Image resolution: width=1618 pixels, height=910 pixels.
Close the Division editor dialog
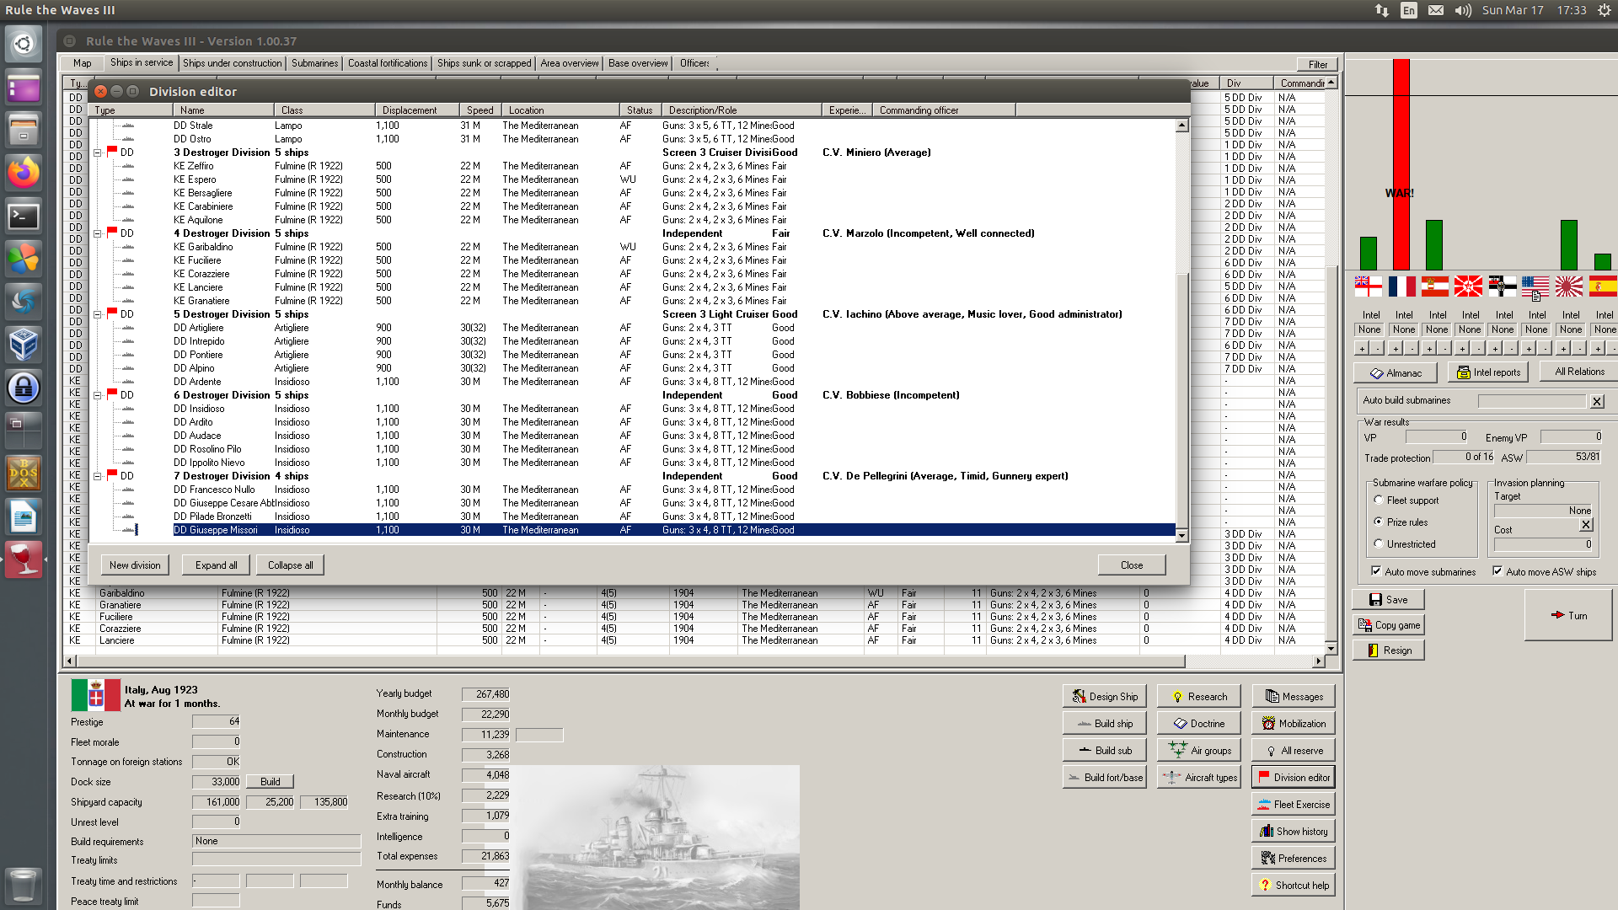[x=1132, y=565]
